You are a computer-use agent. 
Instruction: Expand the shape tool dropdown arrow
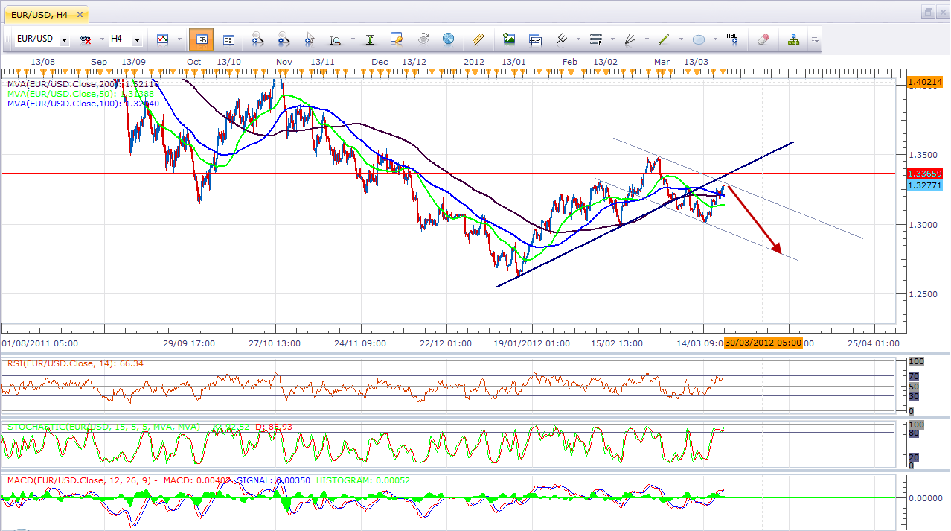tap(715, 39)
